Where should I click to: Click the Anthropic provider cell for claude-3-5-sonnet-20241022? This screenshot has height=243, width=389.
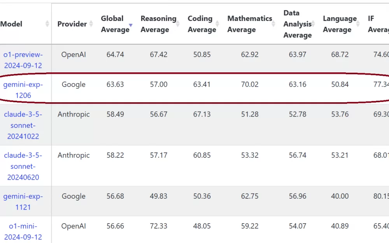(x=74, y=114)
